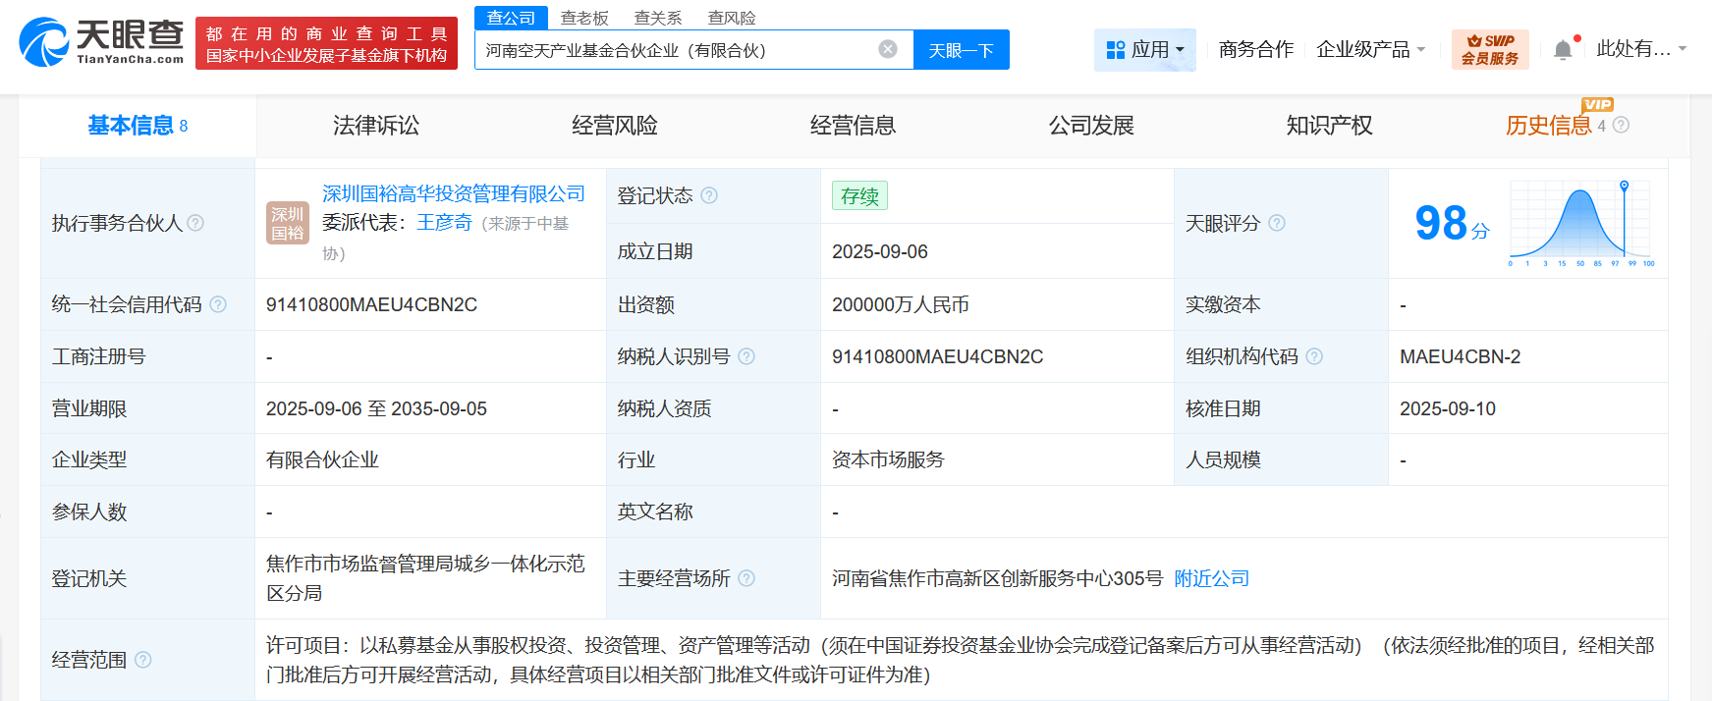This screenshot has width=1712, height=701.
Task: Click help icon beside 统一社会信用代码
Action: pyautogui.click(x=218, y=304)
